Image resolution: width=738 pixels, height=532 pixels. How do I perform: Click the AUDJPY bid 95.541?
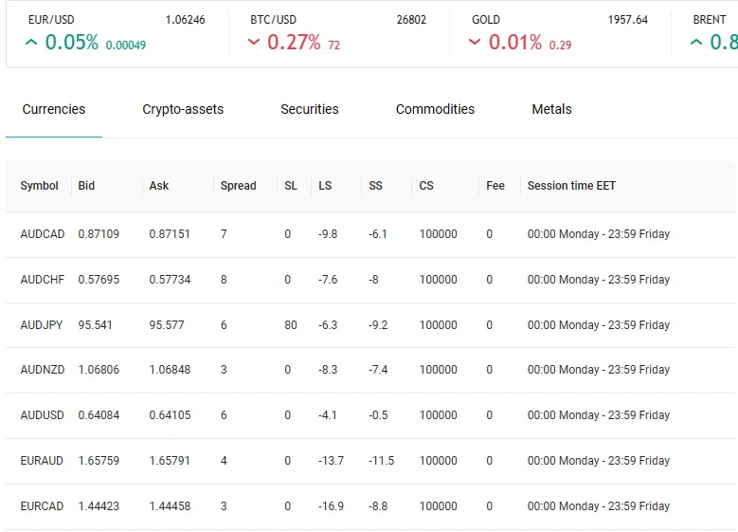(x=95, y=325)
